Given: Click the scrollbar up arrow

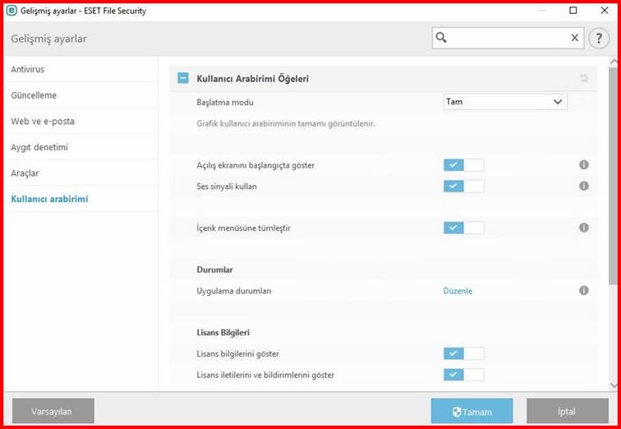Looking at the screenshot, I should 614,62.
